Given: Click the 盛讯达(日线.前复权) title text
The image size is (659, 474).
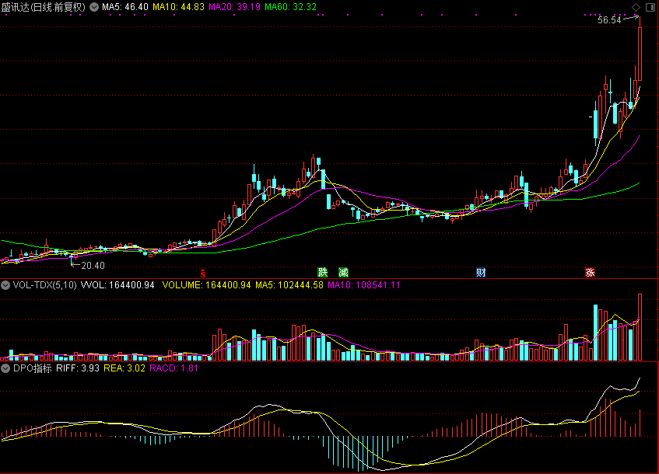Looking at the screenshot, I should (44, 7).
